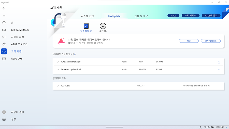The width and height of the screenshot is (229, 129).
Task: Click the settings gear icon
Action: pyautogui.click(x=4, y=119)
